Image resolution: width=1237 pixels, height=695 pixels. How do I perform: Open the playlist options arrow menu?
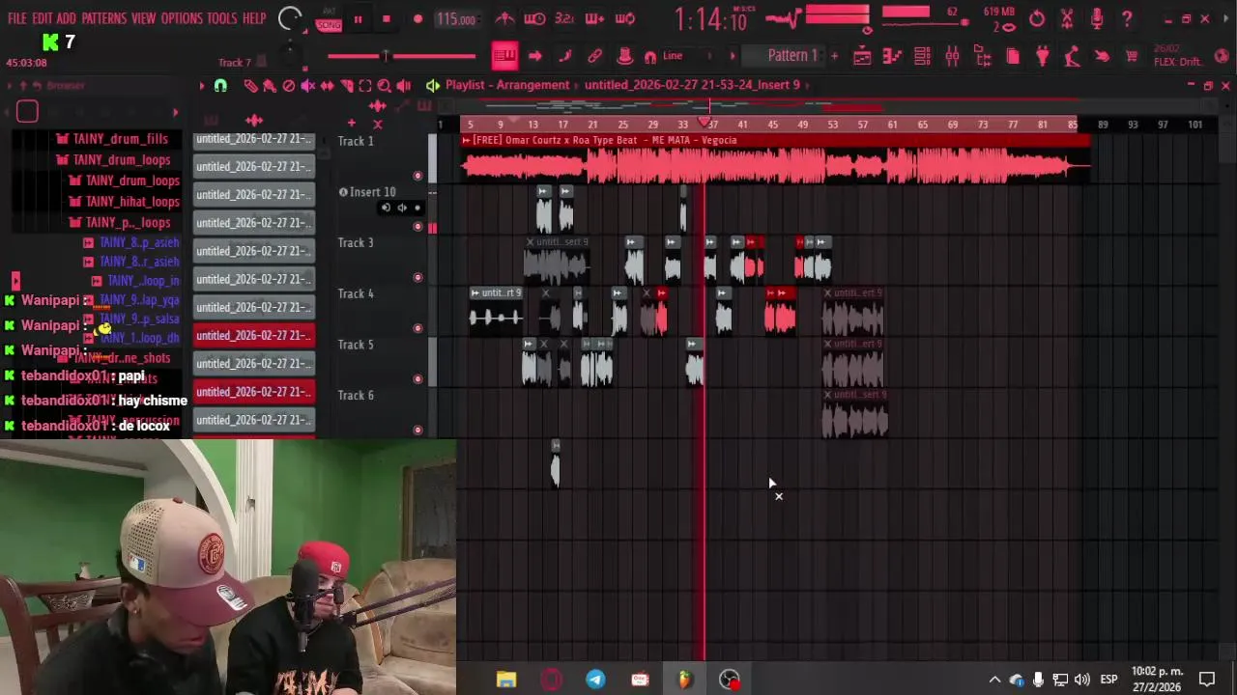(201, 86)
